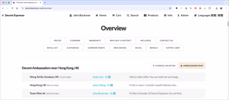The width and height of the screenshot is (229, 100).
Task: Click the Google icon beside Andy Lam
Action: (x=106, y=77)
